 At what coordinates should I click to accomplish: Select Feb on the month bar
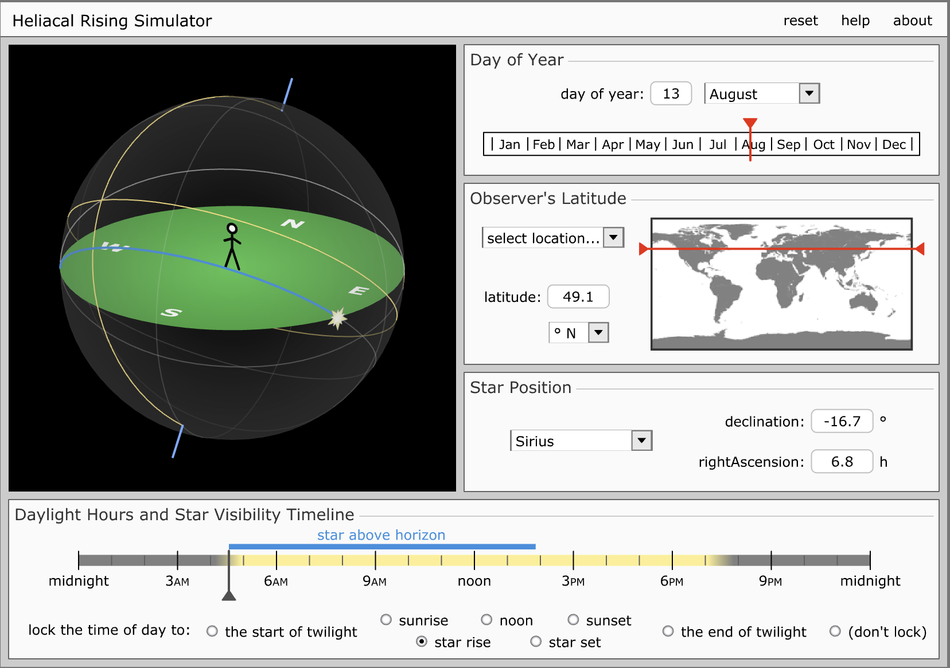coord(543,144)
